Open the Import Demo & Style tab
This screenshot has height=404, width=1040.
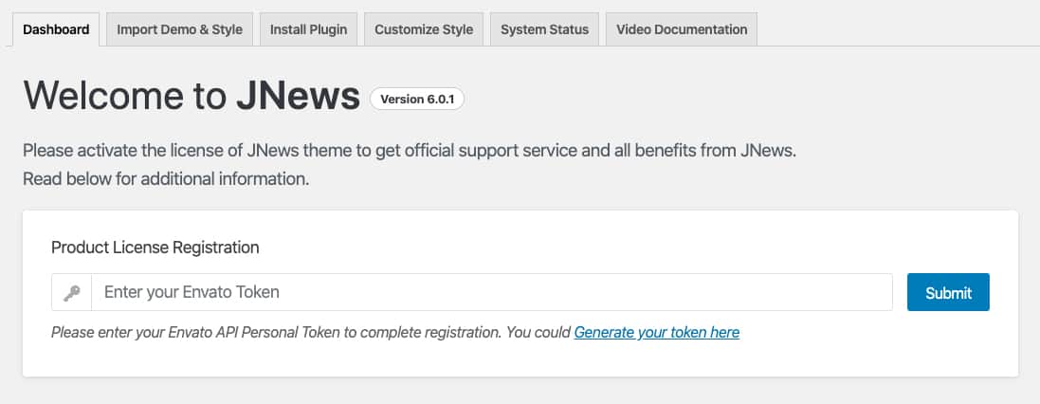pos(179,29)
